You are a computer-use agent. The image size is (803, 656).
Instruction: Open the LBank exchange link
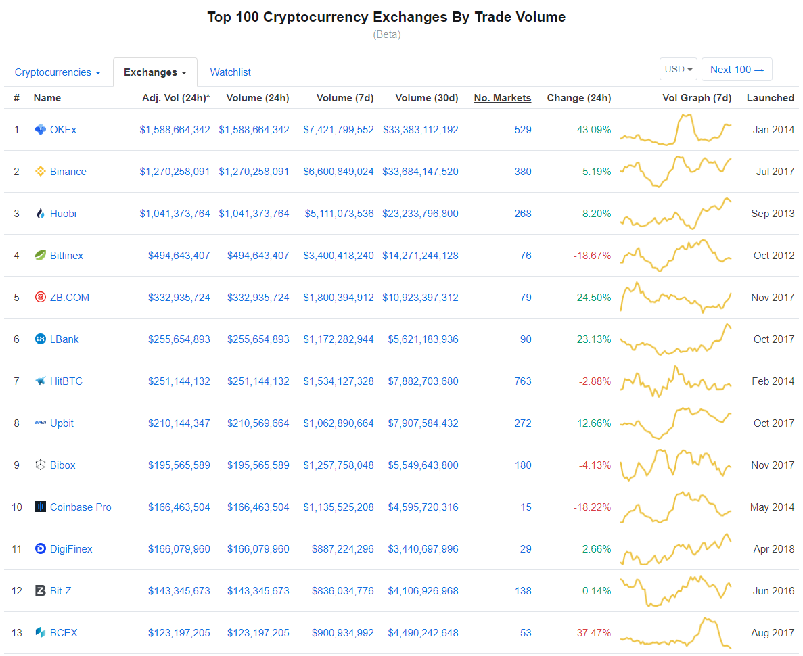[64, 339]
